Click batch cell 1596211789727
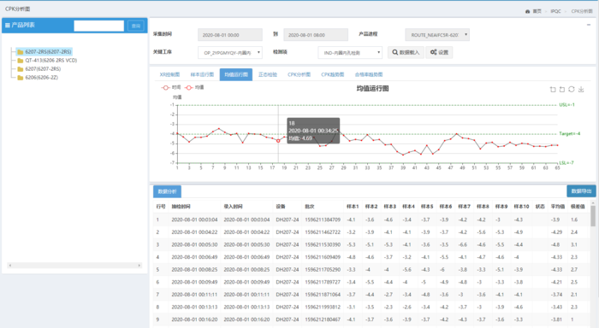Viewport: 599px width, 328px height. pos(323,282)
